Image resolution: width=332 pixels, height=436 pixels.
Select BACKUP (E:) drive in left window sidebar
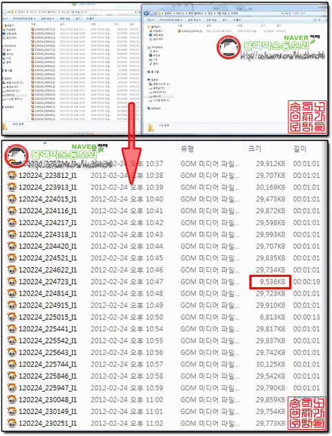(12, 91)
